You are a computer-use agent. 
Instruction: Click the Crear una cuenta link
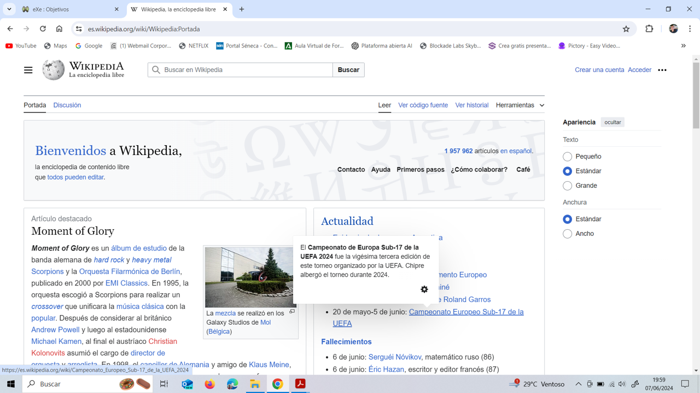pyautogui.click(x=599, y=70)
